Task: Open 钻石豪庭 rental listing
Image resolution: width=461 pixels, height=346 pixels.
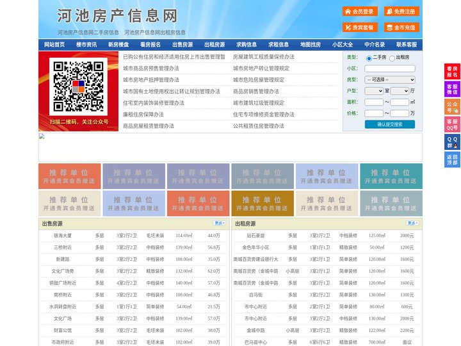Action: (255, 236)
